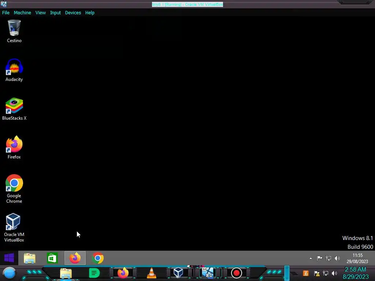Click Firefox in the host taskbar
Screen dimensions: 375x281
[x=123, y=273]
